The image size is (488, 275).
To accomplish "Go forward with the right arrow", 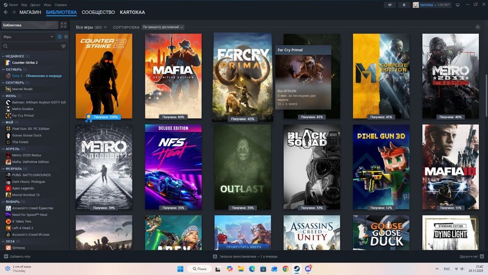I will click(x=14, y=12).
